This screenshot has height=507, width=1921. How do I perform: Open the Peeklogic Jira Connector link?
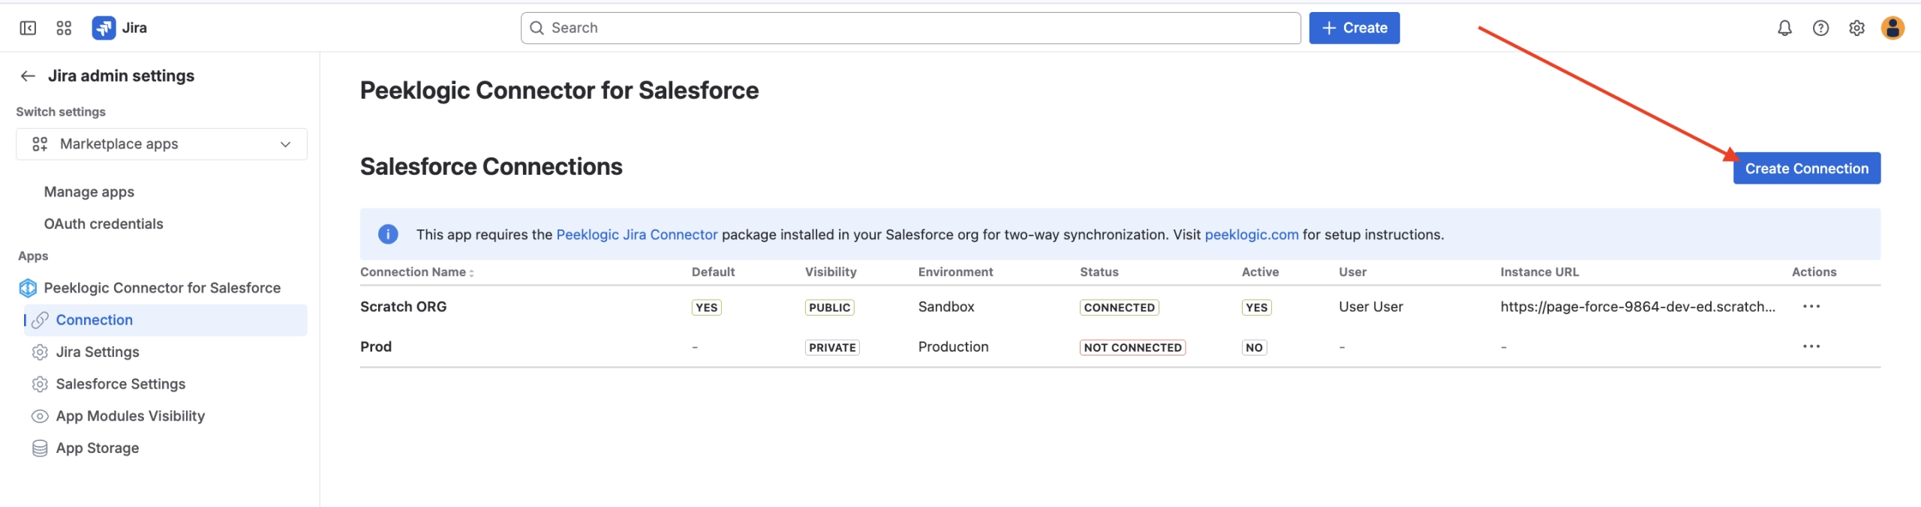coord(636,235)
